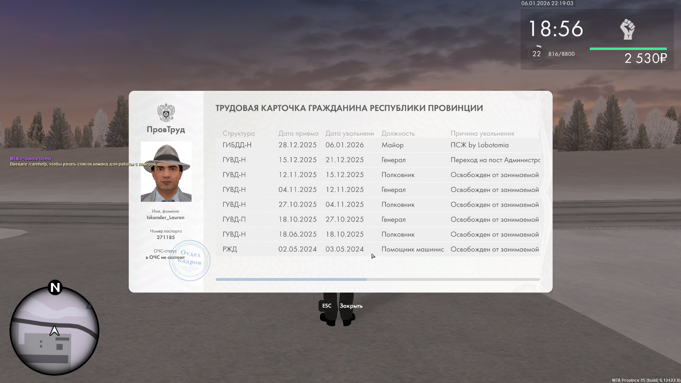Select the РЖД Помощник машиниста row

(377, 249)
